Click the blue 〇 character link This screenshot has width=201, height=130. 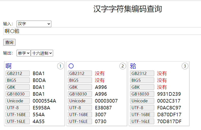[71, 66]
